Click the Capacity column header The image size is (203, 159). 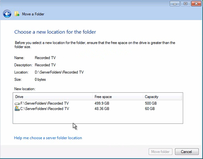162,97
